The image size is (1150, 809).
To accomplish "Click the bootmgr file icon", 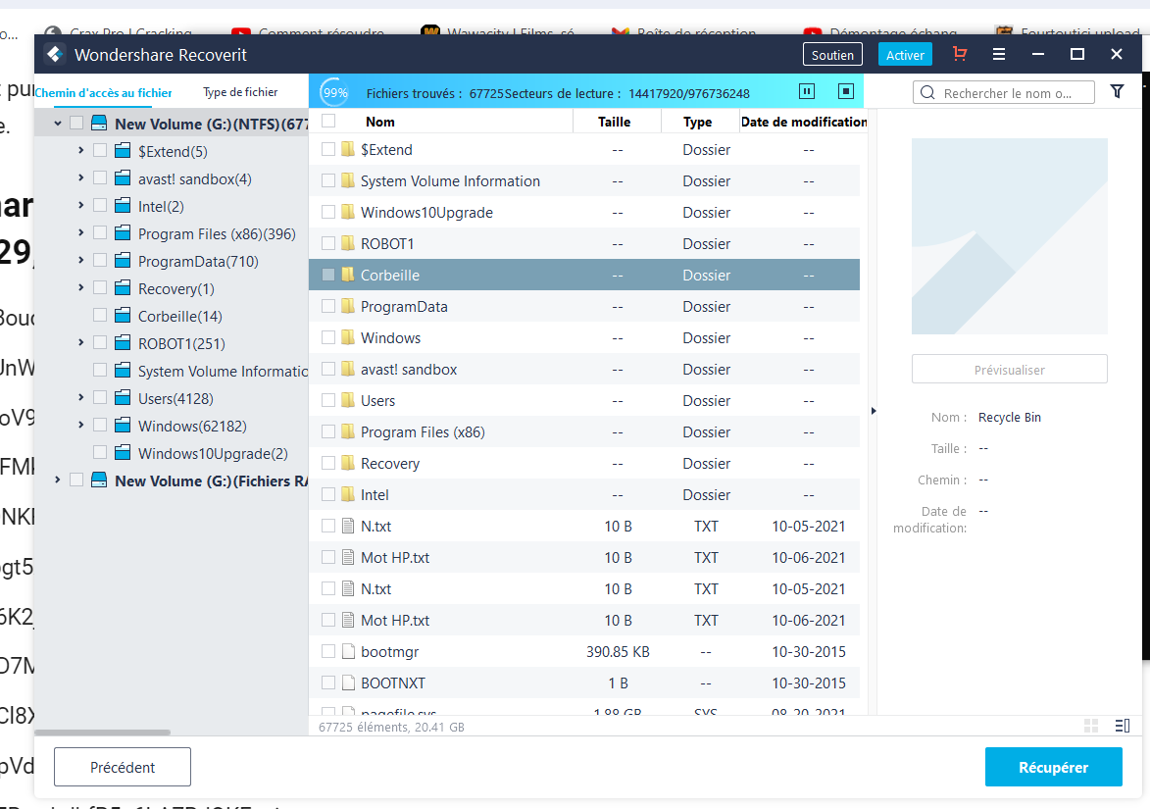I will (x=348, y=651).
